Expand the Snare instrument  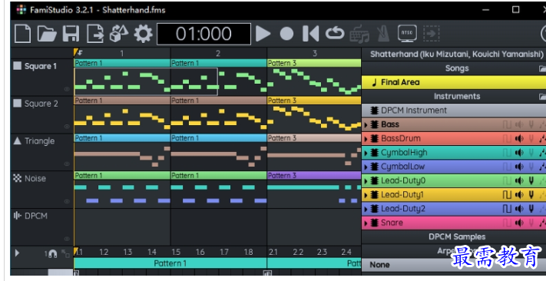pyautogui.click(x=366, y=223)
